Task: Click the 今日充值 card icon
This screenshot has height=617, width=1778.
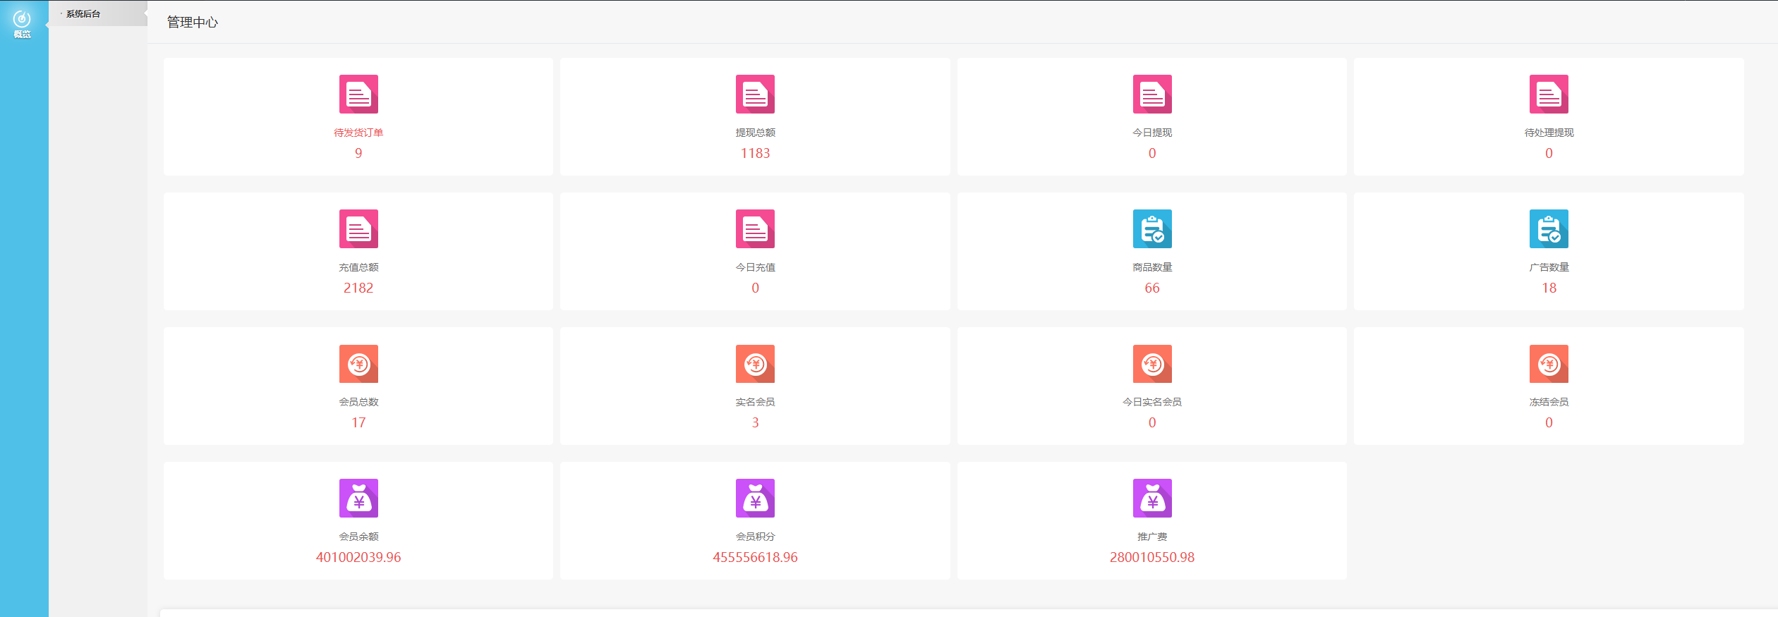Action: (755, 228)
